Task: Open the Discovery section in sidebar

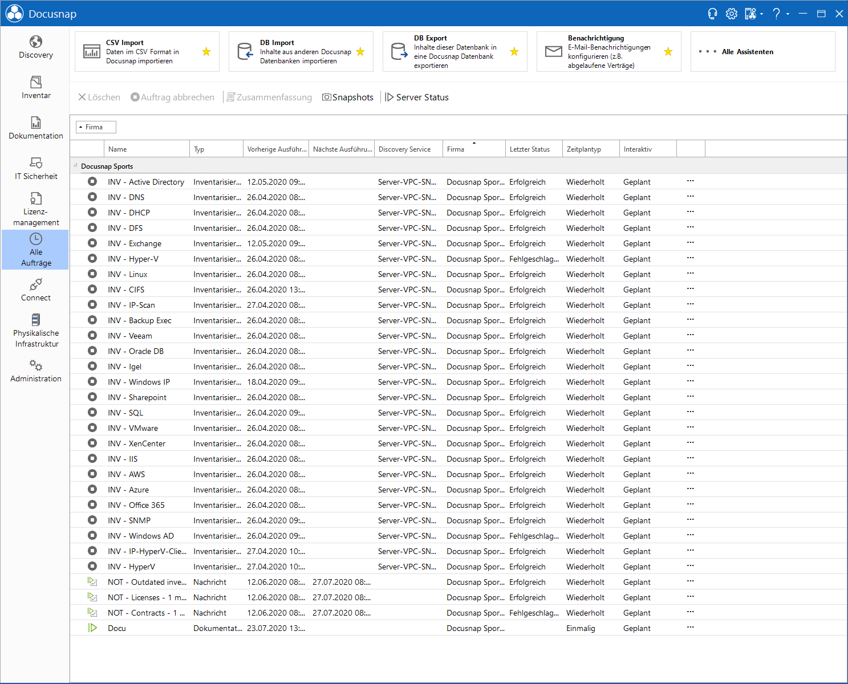Action: pyautogui.click(x=35, y=47)
